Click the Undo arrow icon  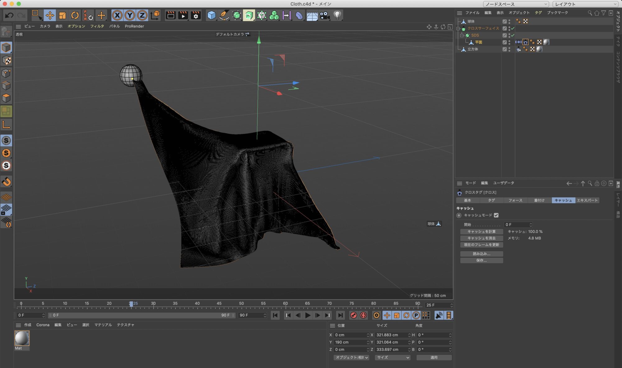click(9, 15)
